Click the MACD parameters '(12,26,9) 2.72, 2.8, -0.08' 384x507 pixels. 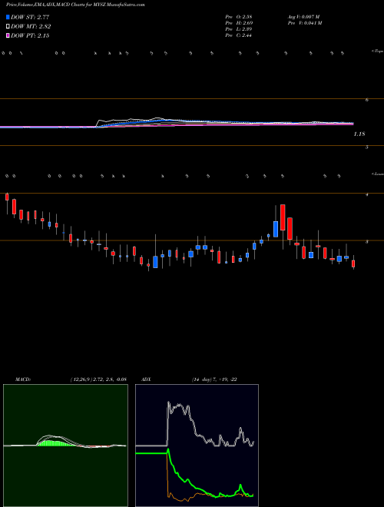coord(98,379)
